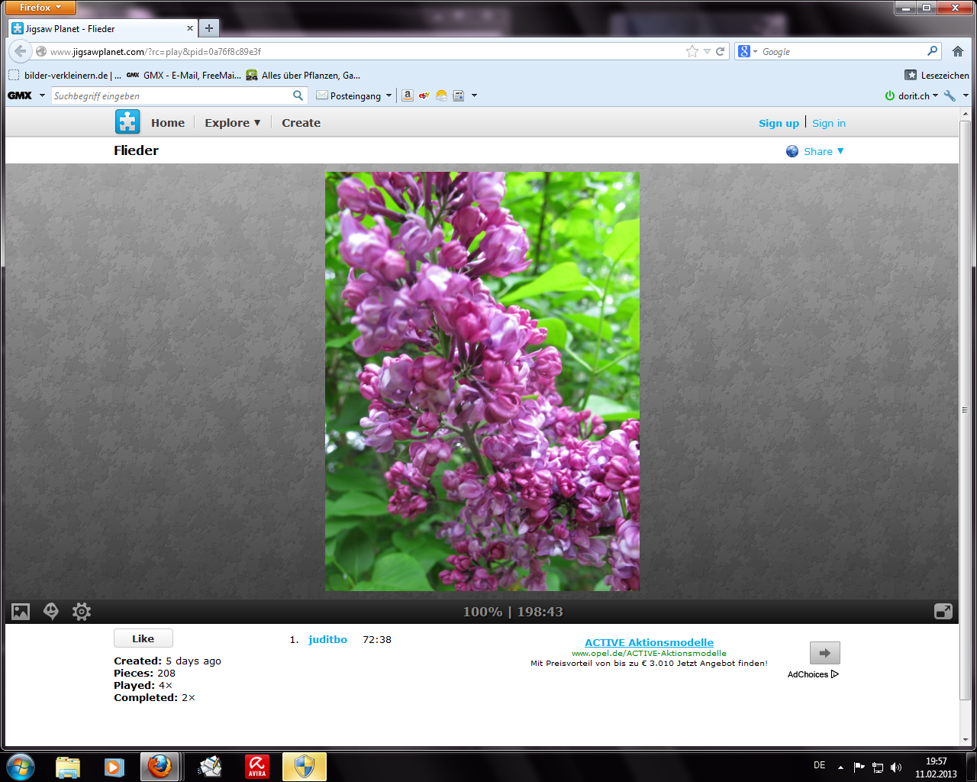Launch Avira from the Windows taskbar
The image size is (977, 782).
[x=257, y=766]
